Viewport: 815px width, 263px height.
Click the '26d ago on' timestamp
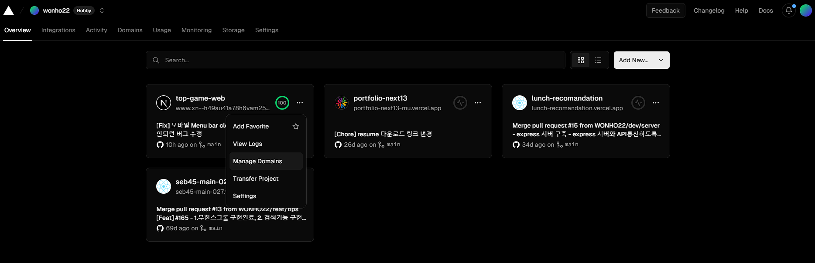[360, 145]
